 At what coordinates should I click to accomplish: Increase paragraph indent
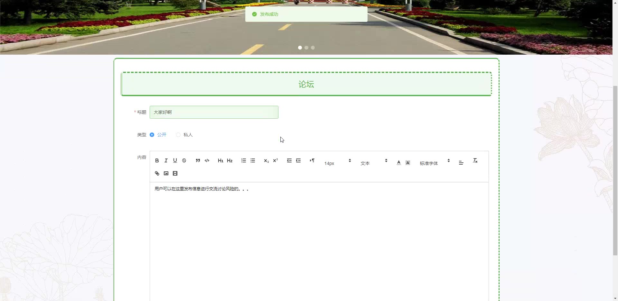click(x=298, y=160)
